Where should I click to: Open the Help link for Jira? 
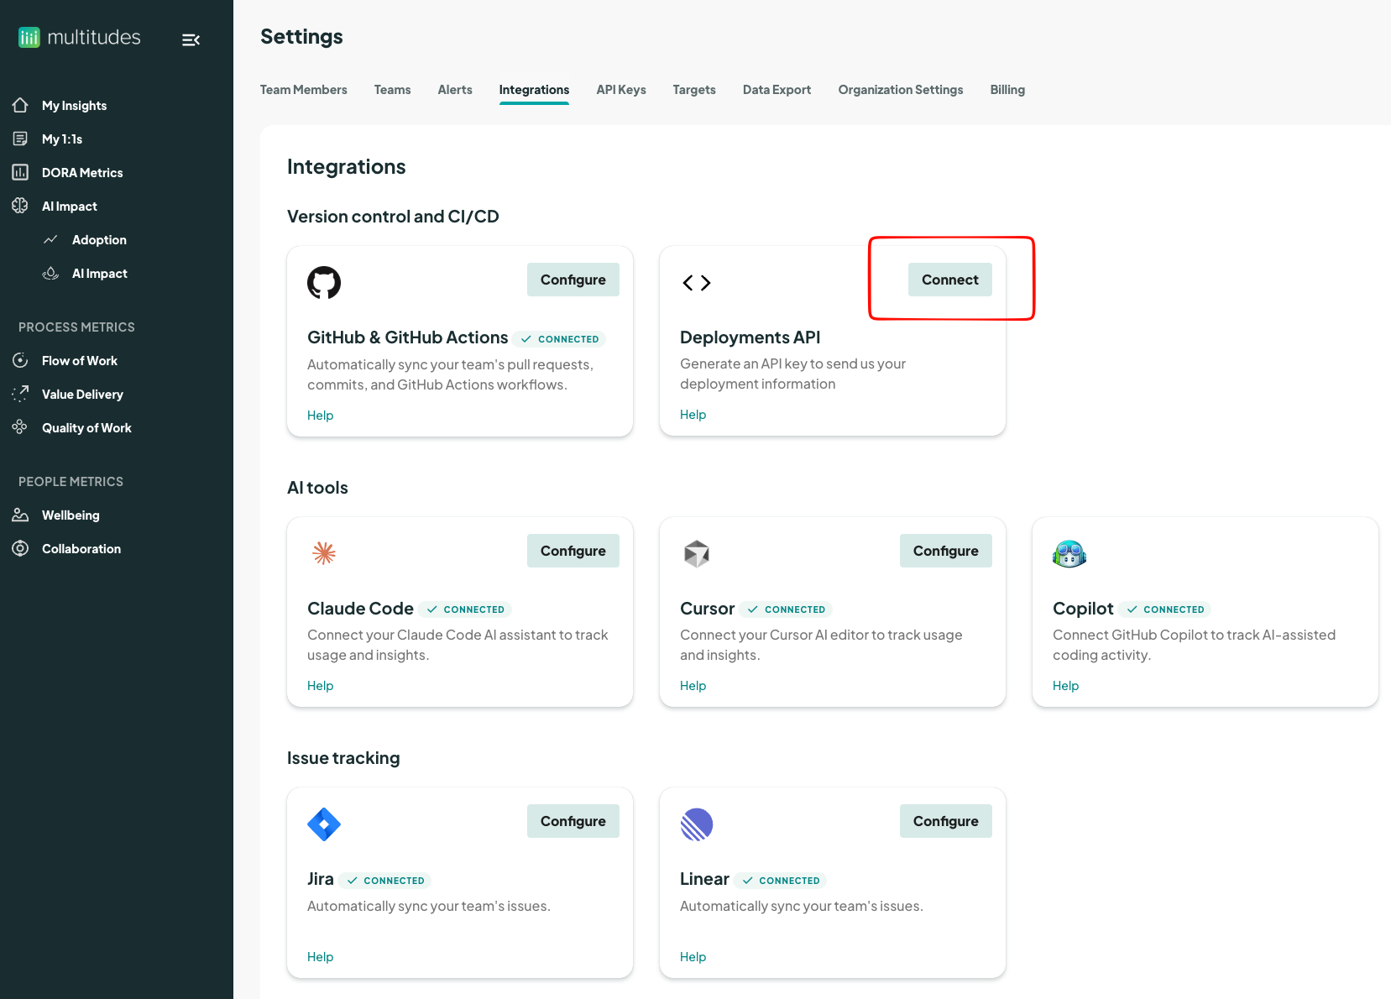(320, 957)
